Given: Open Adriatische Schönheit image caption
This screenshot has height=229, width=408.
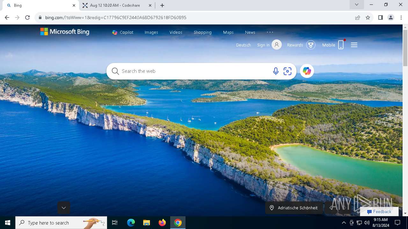Looking at the screenshot, I should point(294,208).
